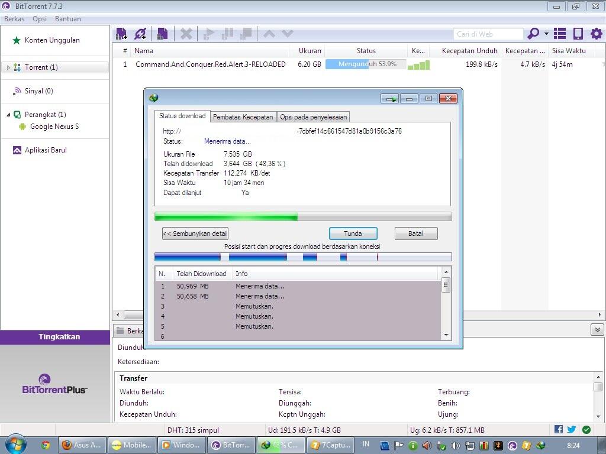Click the Pause torrent toolbar icon
The image size is (606, 454).
(228, 34)
